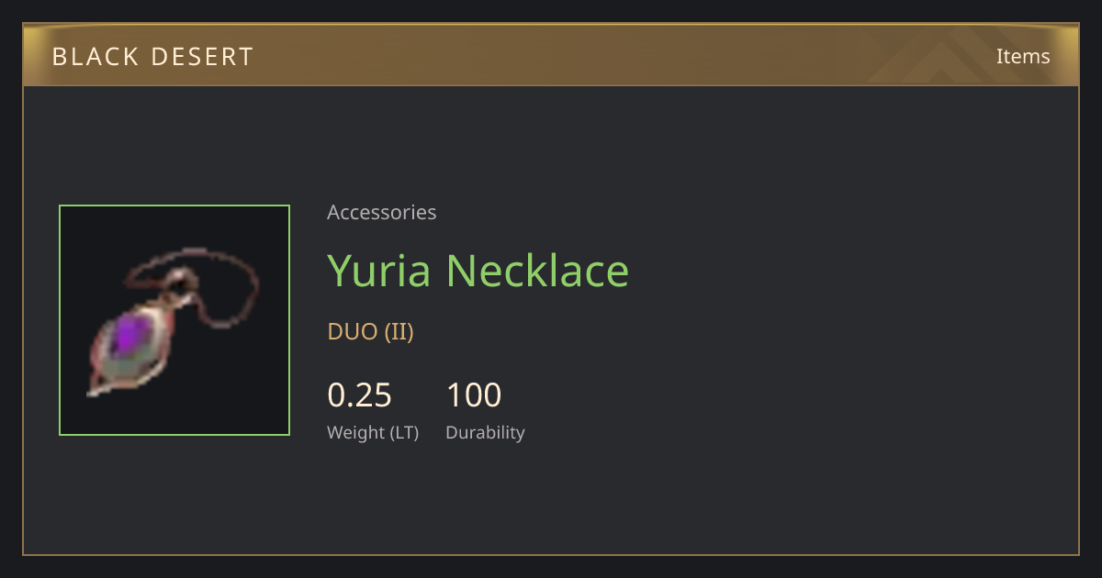Click the word DESERT in header
1102x578 pixels.
200,57
